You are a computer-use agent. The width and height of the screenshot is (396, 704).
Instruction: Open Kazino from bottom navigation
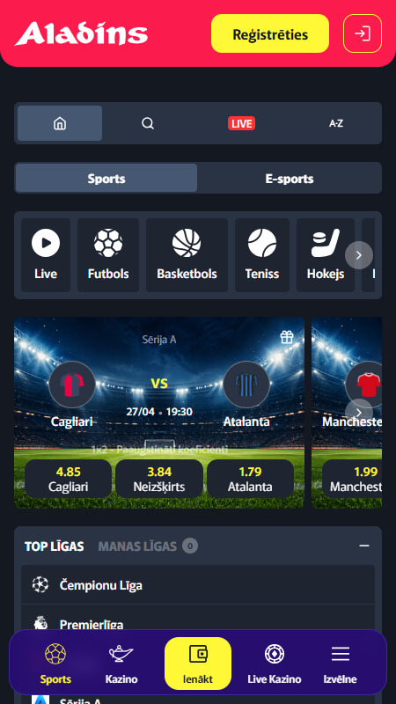coord(121,664)
